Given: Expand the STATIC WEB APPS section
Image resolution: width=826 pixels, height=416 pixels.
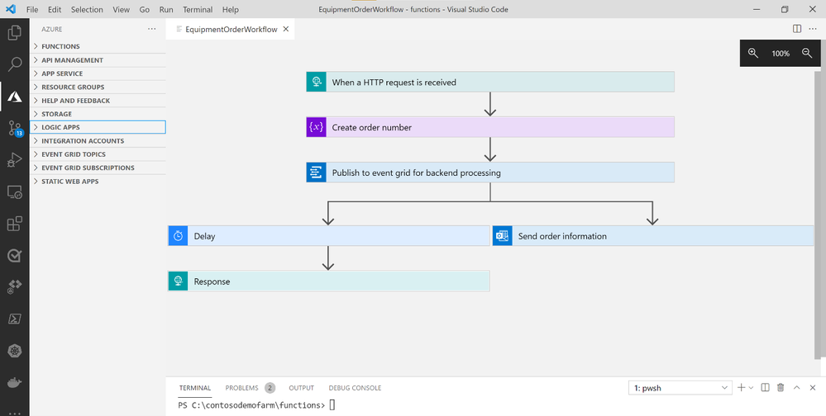Looking at the screenshot, I should pos(98,182).
